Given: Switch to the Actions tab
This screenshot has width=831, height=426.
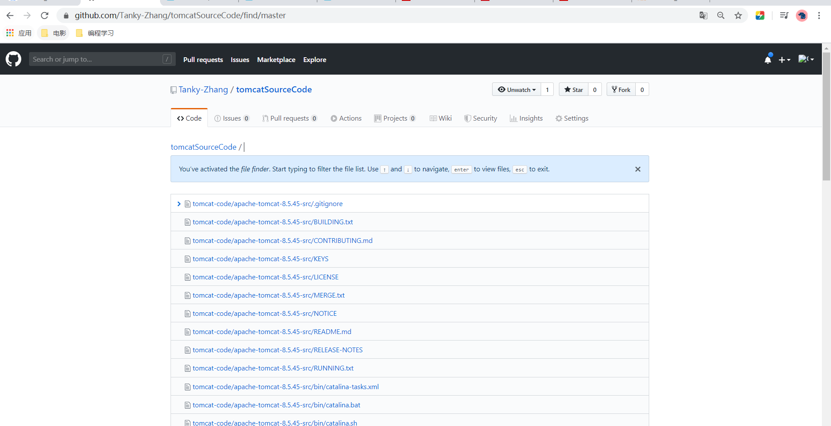Looking at the screenshot, I should pos(346,118).
